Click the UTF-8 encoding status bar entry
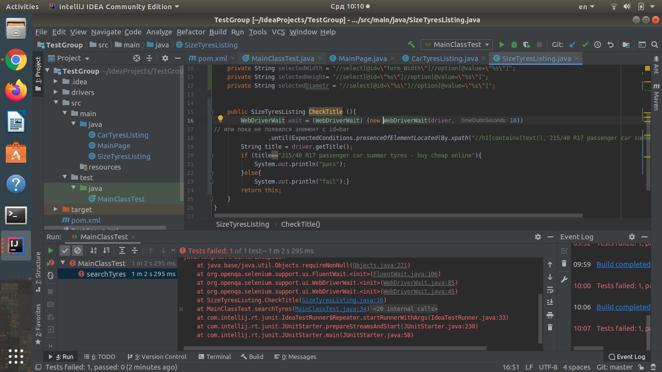Viewport: 662px width, 372px height. (548, 367)
